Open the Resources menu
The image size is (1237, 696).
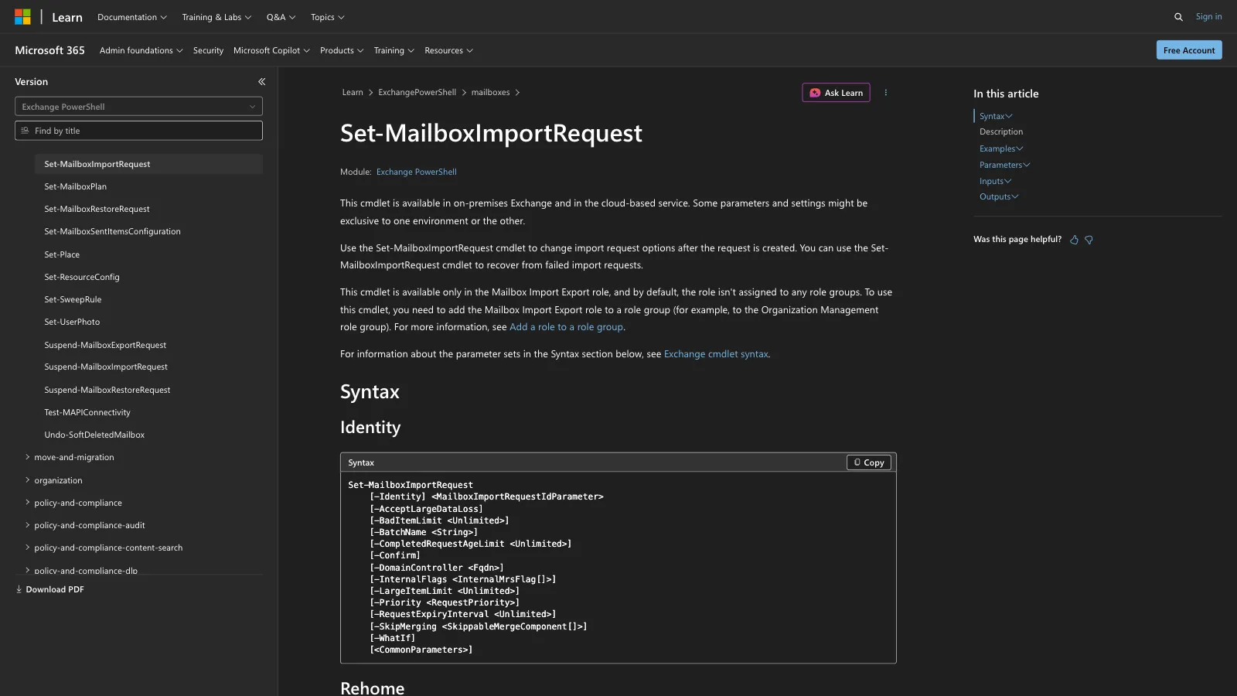pos(448,50)
